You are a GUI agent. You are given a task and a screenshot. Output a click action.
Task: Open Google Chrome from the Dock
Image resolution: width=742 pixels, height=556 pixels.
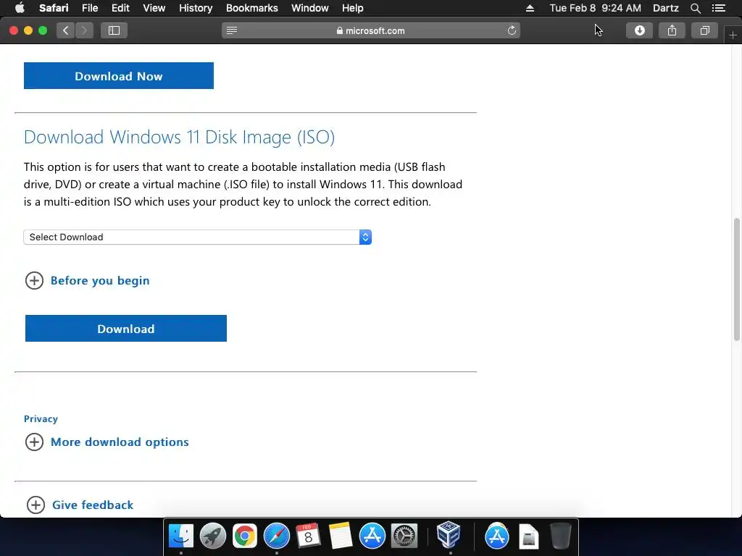[245, 536]
